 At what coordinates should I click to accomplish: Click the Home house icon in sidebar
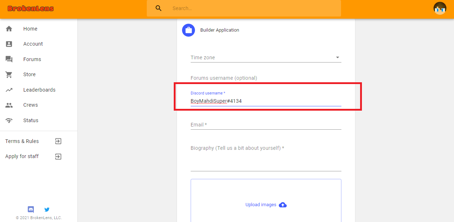pyautogui.click(x=9, y=29)
